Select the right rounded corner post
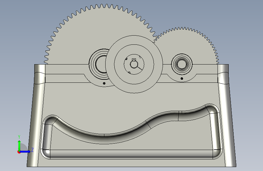The height and width of the screenshot is (171, 263). click(x=226, y=115)
